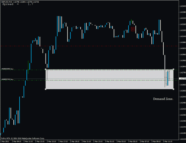Click the '2 Mar 13:15' time label
The image size is (186, 143).
40,142
